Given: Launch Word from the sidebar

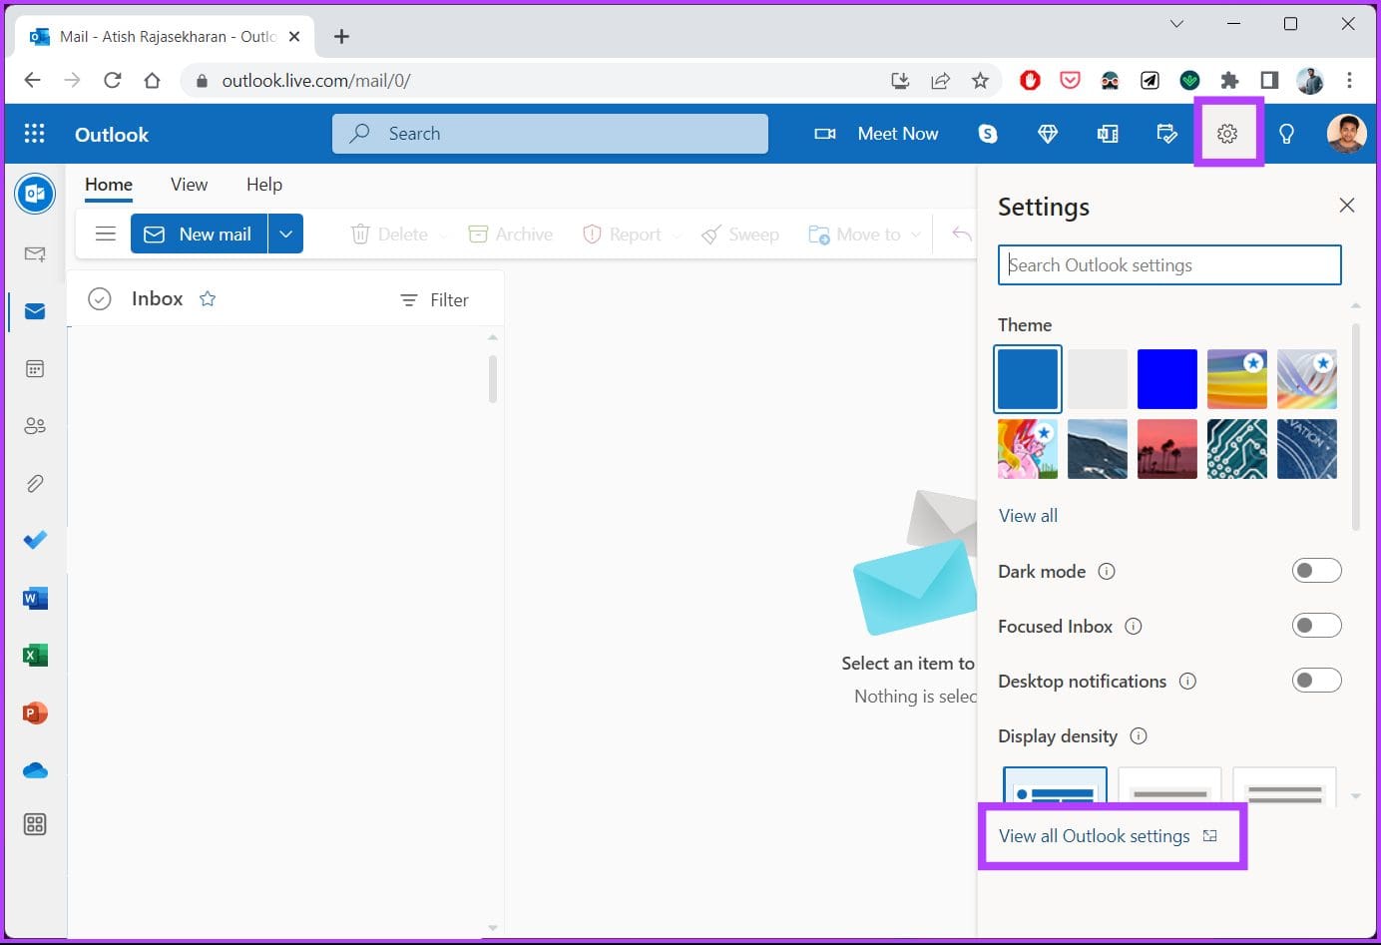Looking at the screenshot, I should pos(35,598).
